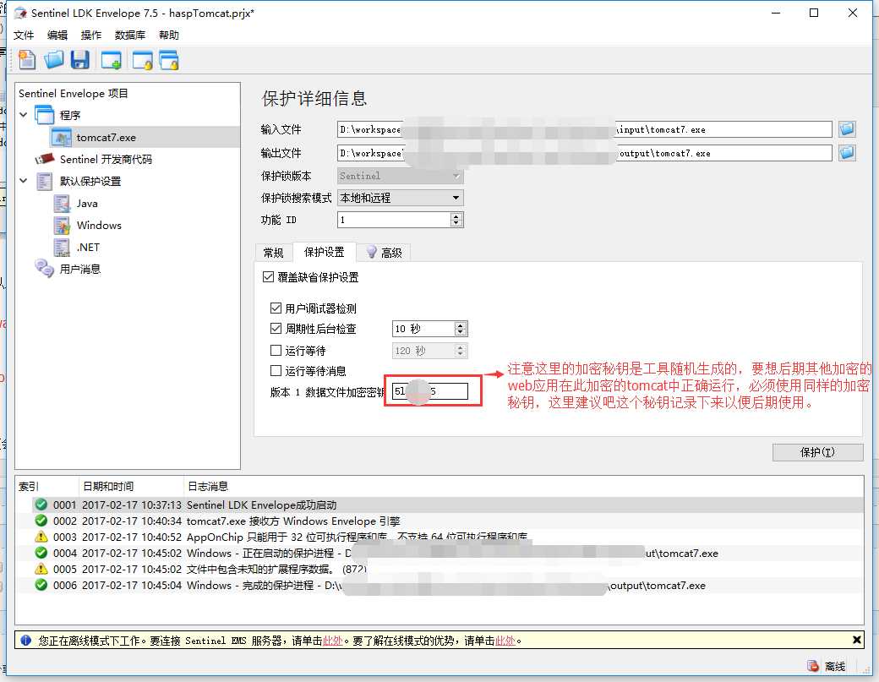Collapse the 程序 tree node
This screenshot has height=682, width=879.
(24, 114)
